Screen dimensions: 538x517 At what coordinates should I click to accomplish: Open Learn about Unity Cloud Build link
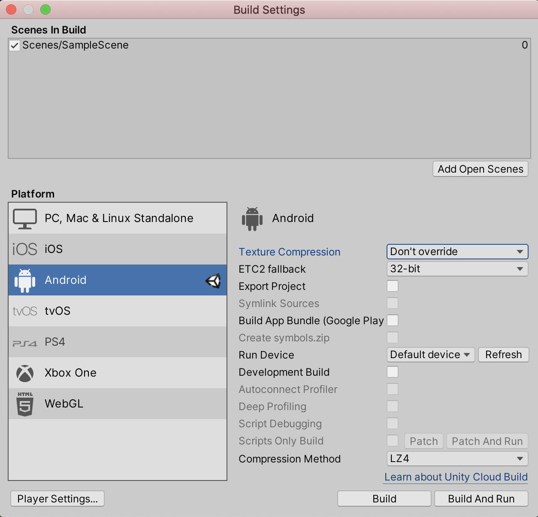[456, 477]
